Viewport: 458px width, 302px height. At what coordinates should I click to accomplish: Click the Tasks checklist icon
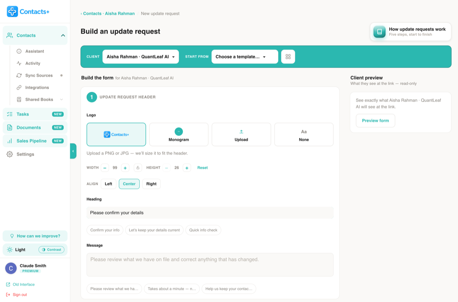pyautogui.click(x=10, y=114)
